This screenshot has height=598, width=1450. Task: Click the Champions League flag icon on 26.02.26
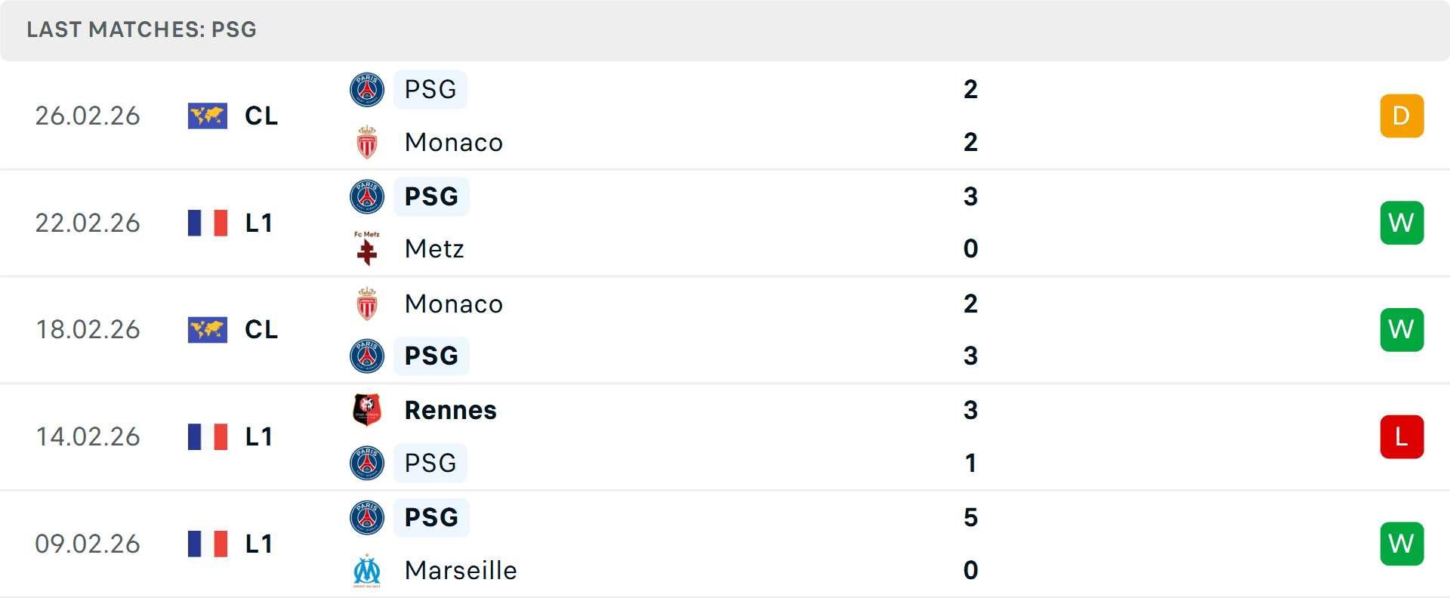208,116
